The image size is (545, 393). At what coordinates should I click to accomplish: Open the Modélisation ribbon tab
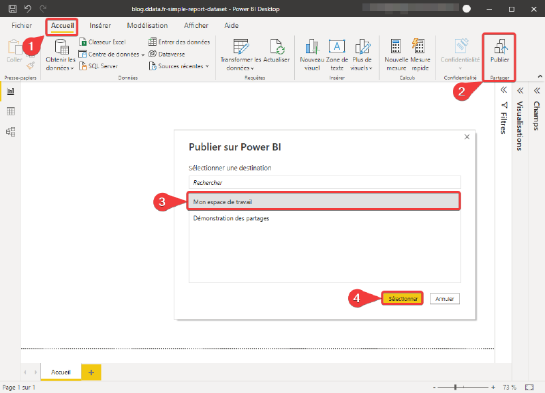pyautogui.click(x=147, y=25)
